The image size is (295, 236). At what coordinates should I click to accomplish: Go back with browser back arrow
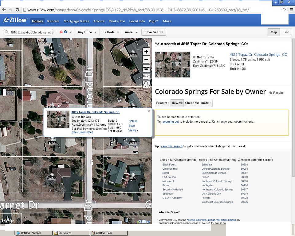[4, 10]
